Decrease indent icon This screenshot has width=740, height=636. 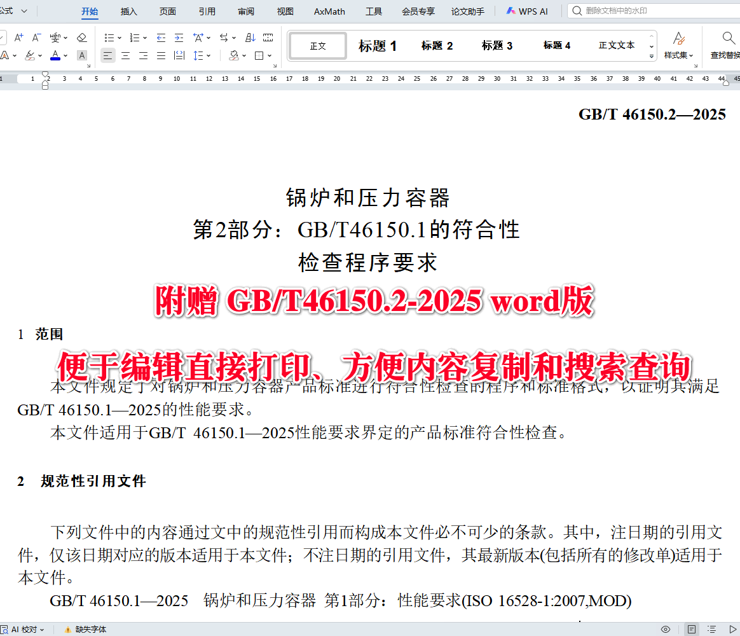tap(161, 38)
